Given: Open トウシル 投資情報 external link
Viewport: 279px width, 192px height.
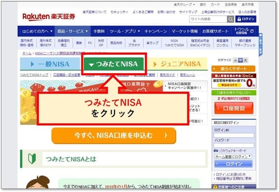Looking at the screenshot, I should pos(244,31).
